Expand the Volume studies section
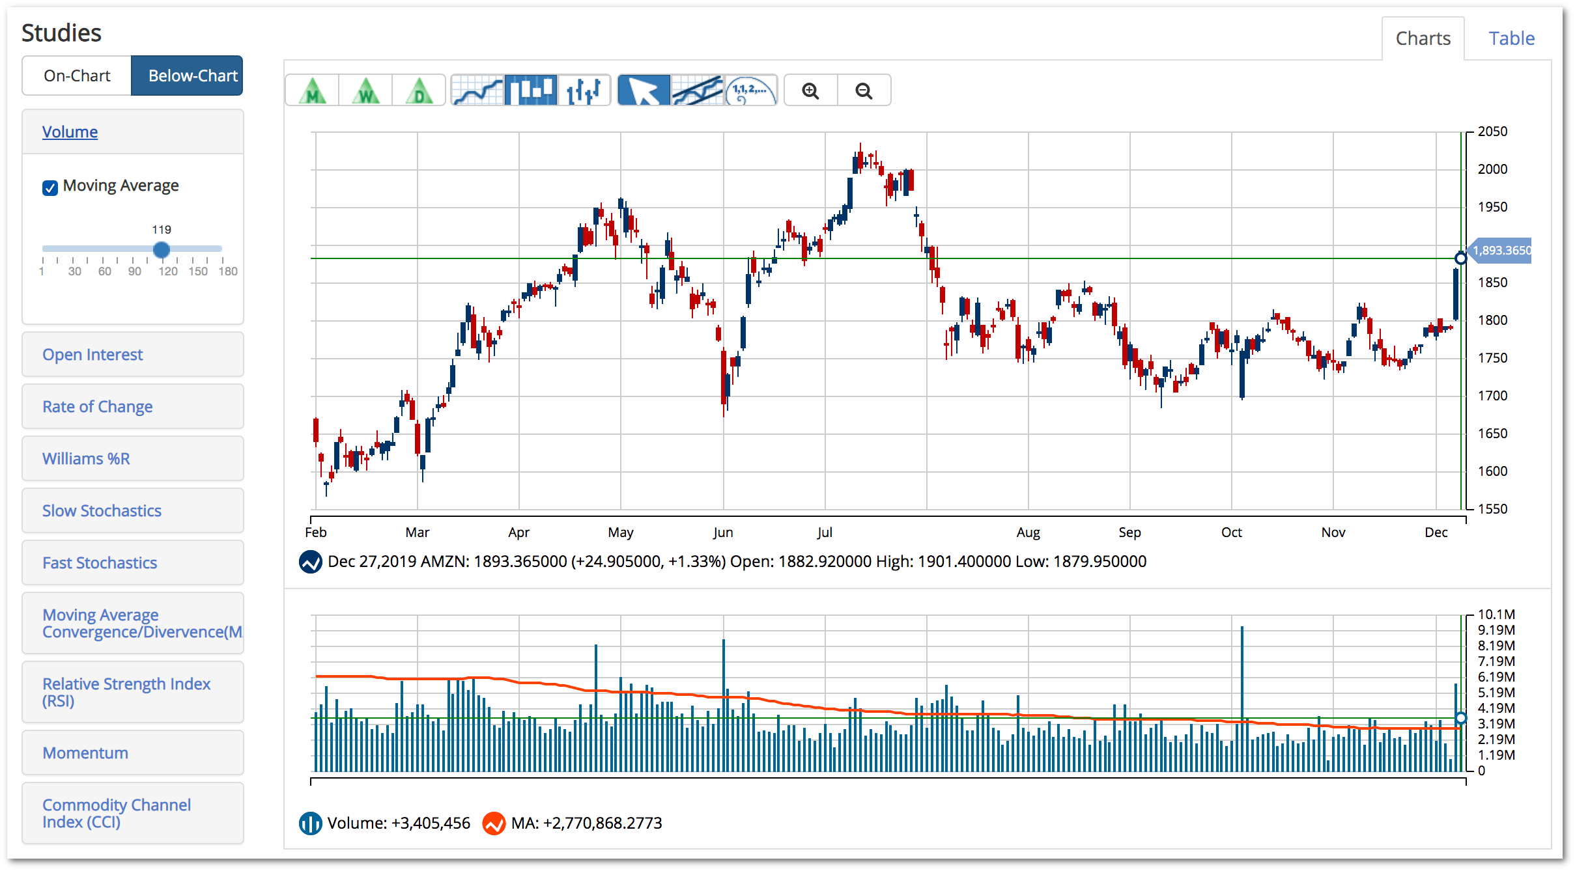 click(x=70, y=131)
